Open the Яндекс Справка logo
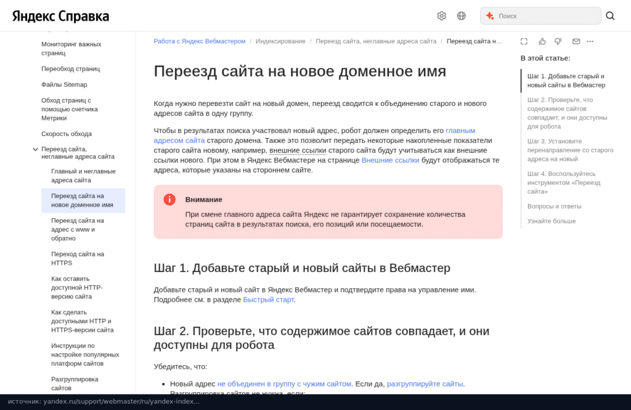The height and width of the screenshot is (410, 631). (x=61, y=16)
